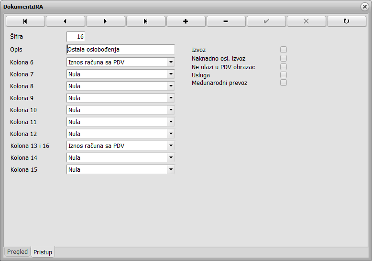372x261 pixels.
Task: Open the Kolona 12 dropdown
Action: coord(171,134)
